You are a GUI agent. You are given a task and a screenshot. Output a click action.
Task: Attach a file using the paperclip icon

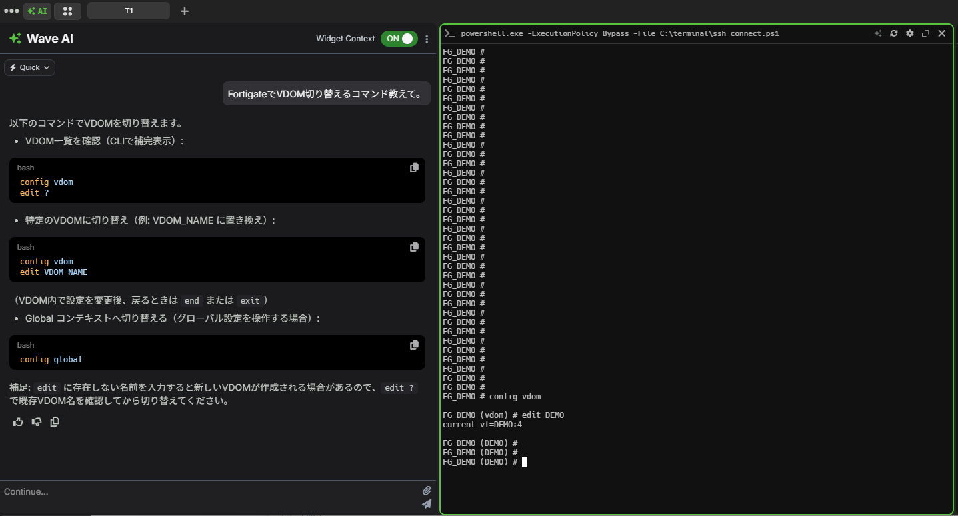(427, 491)
